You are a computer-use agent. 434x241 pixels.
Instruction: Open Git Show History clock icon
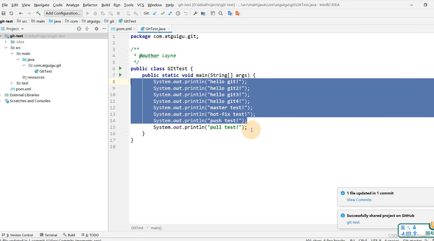click(178, 13)
